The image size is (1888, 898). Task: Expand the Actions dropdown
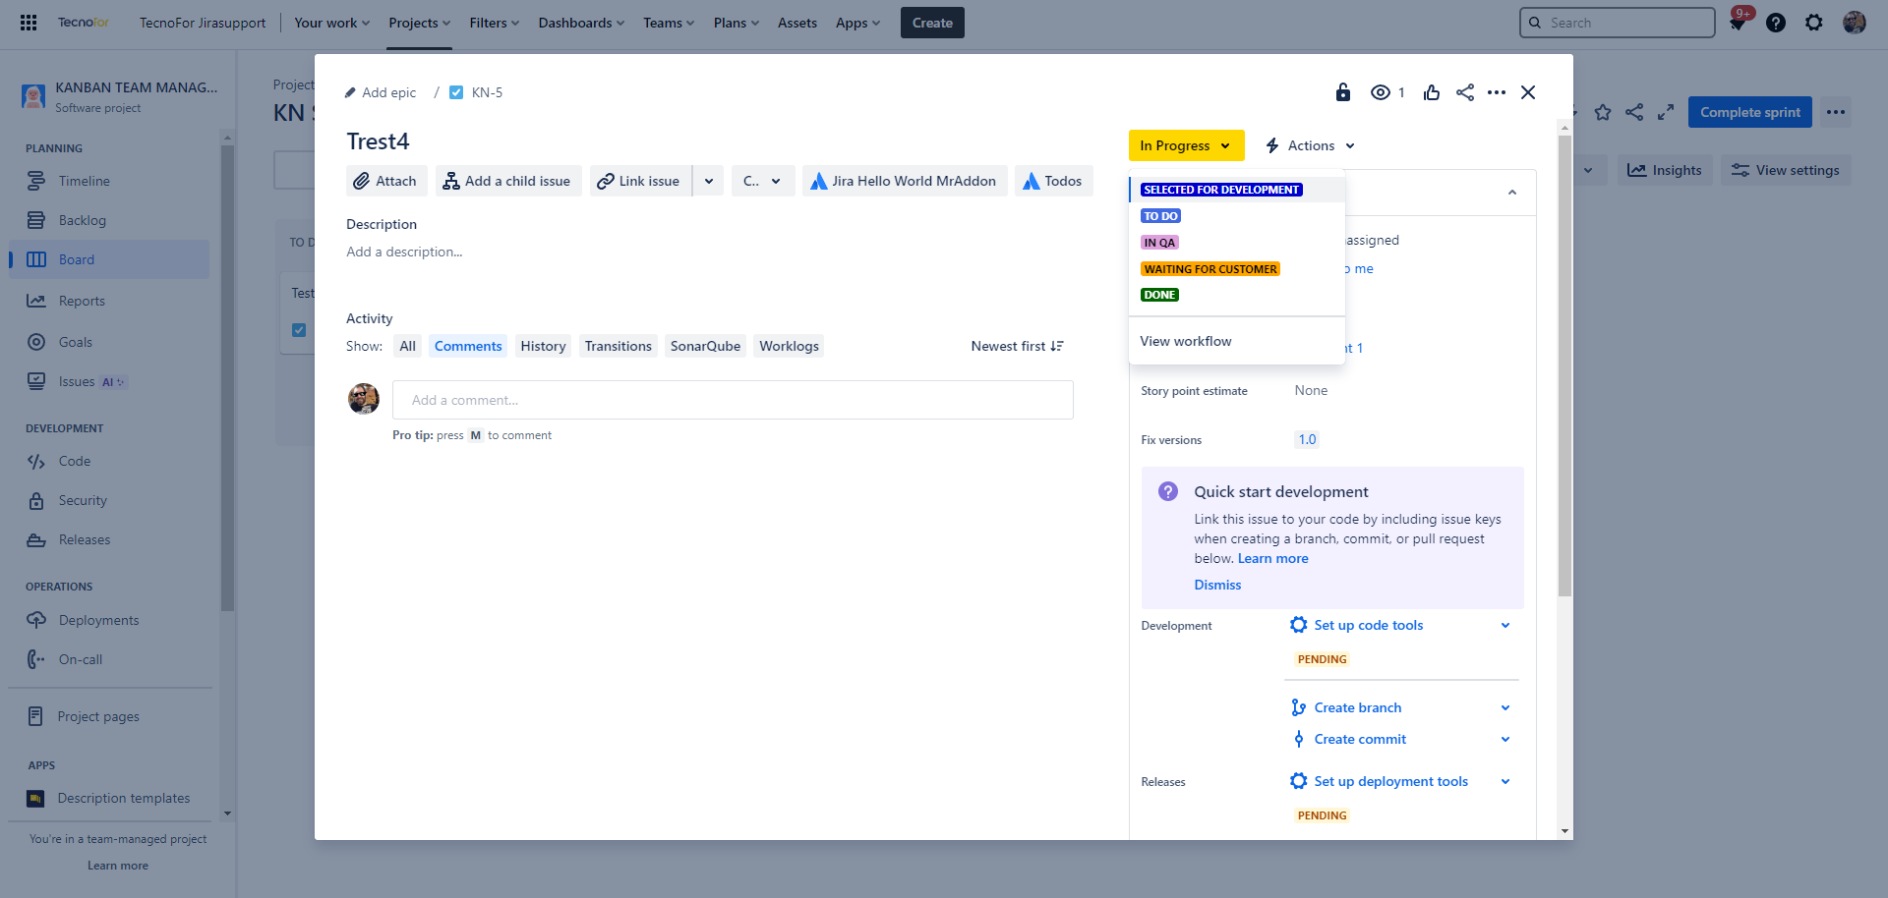(x=1311, y=145)
